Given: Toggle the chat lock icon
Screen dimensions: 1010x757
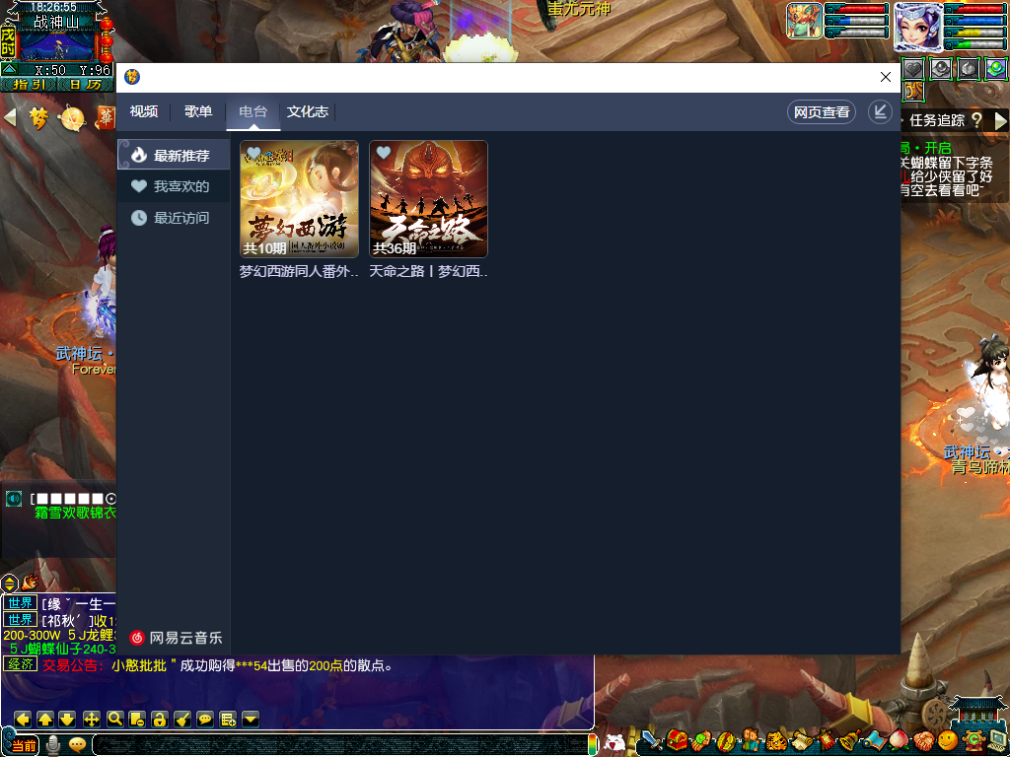Looking at the screenshot, I should (x=159, y=719).
